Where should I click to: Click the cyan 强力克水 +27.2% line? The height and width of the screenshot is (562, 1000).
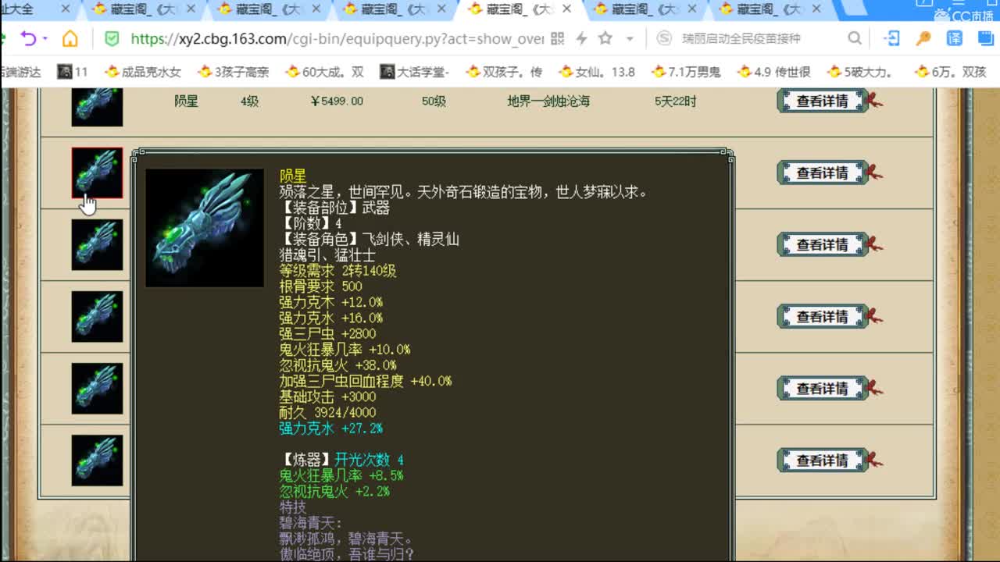(x=331, y=429)
